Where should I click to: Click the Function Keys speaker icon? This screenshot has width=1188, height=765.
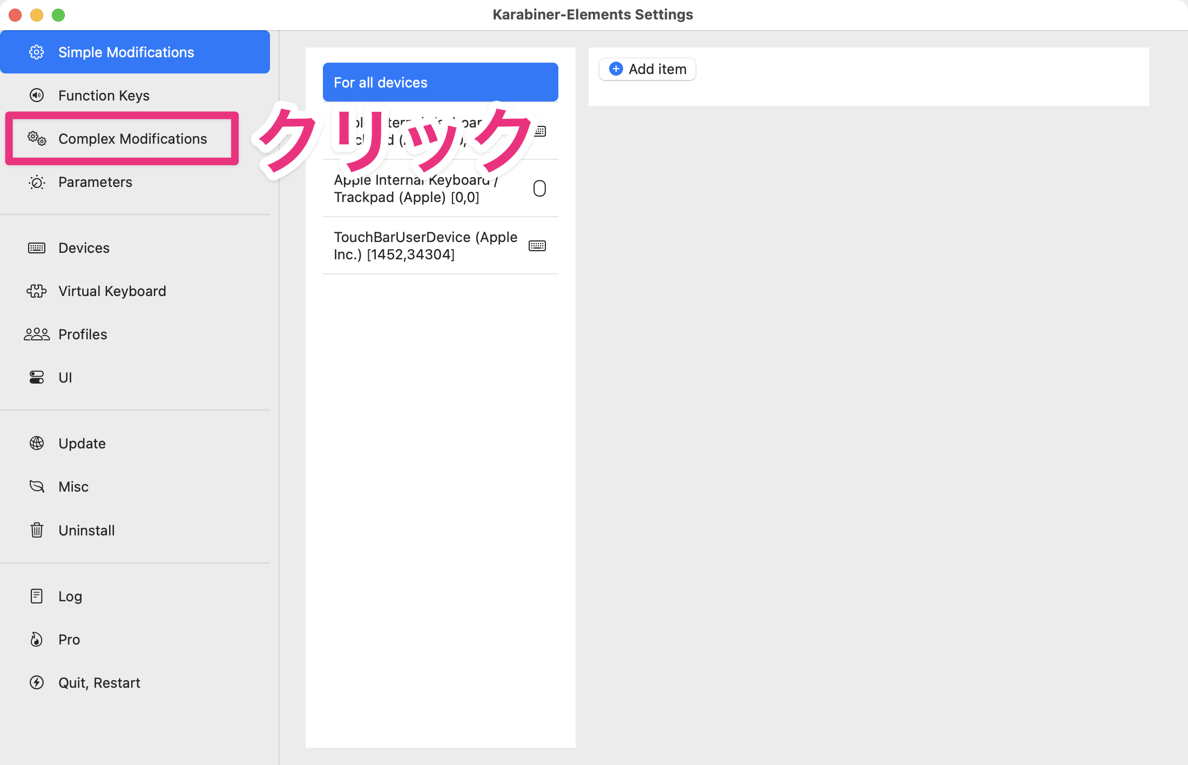(x=37, y=96)
